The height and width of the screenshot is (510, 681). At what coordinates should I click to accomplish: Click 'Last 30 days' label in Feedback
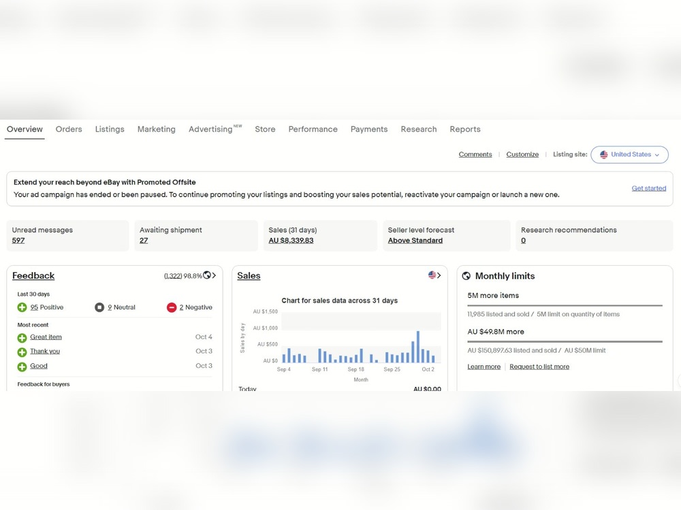33,294
